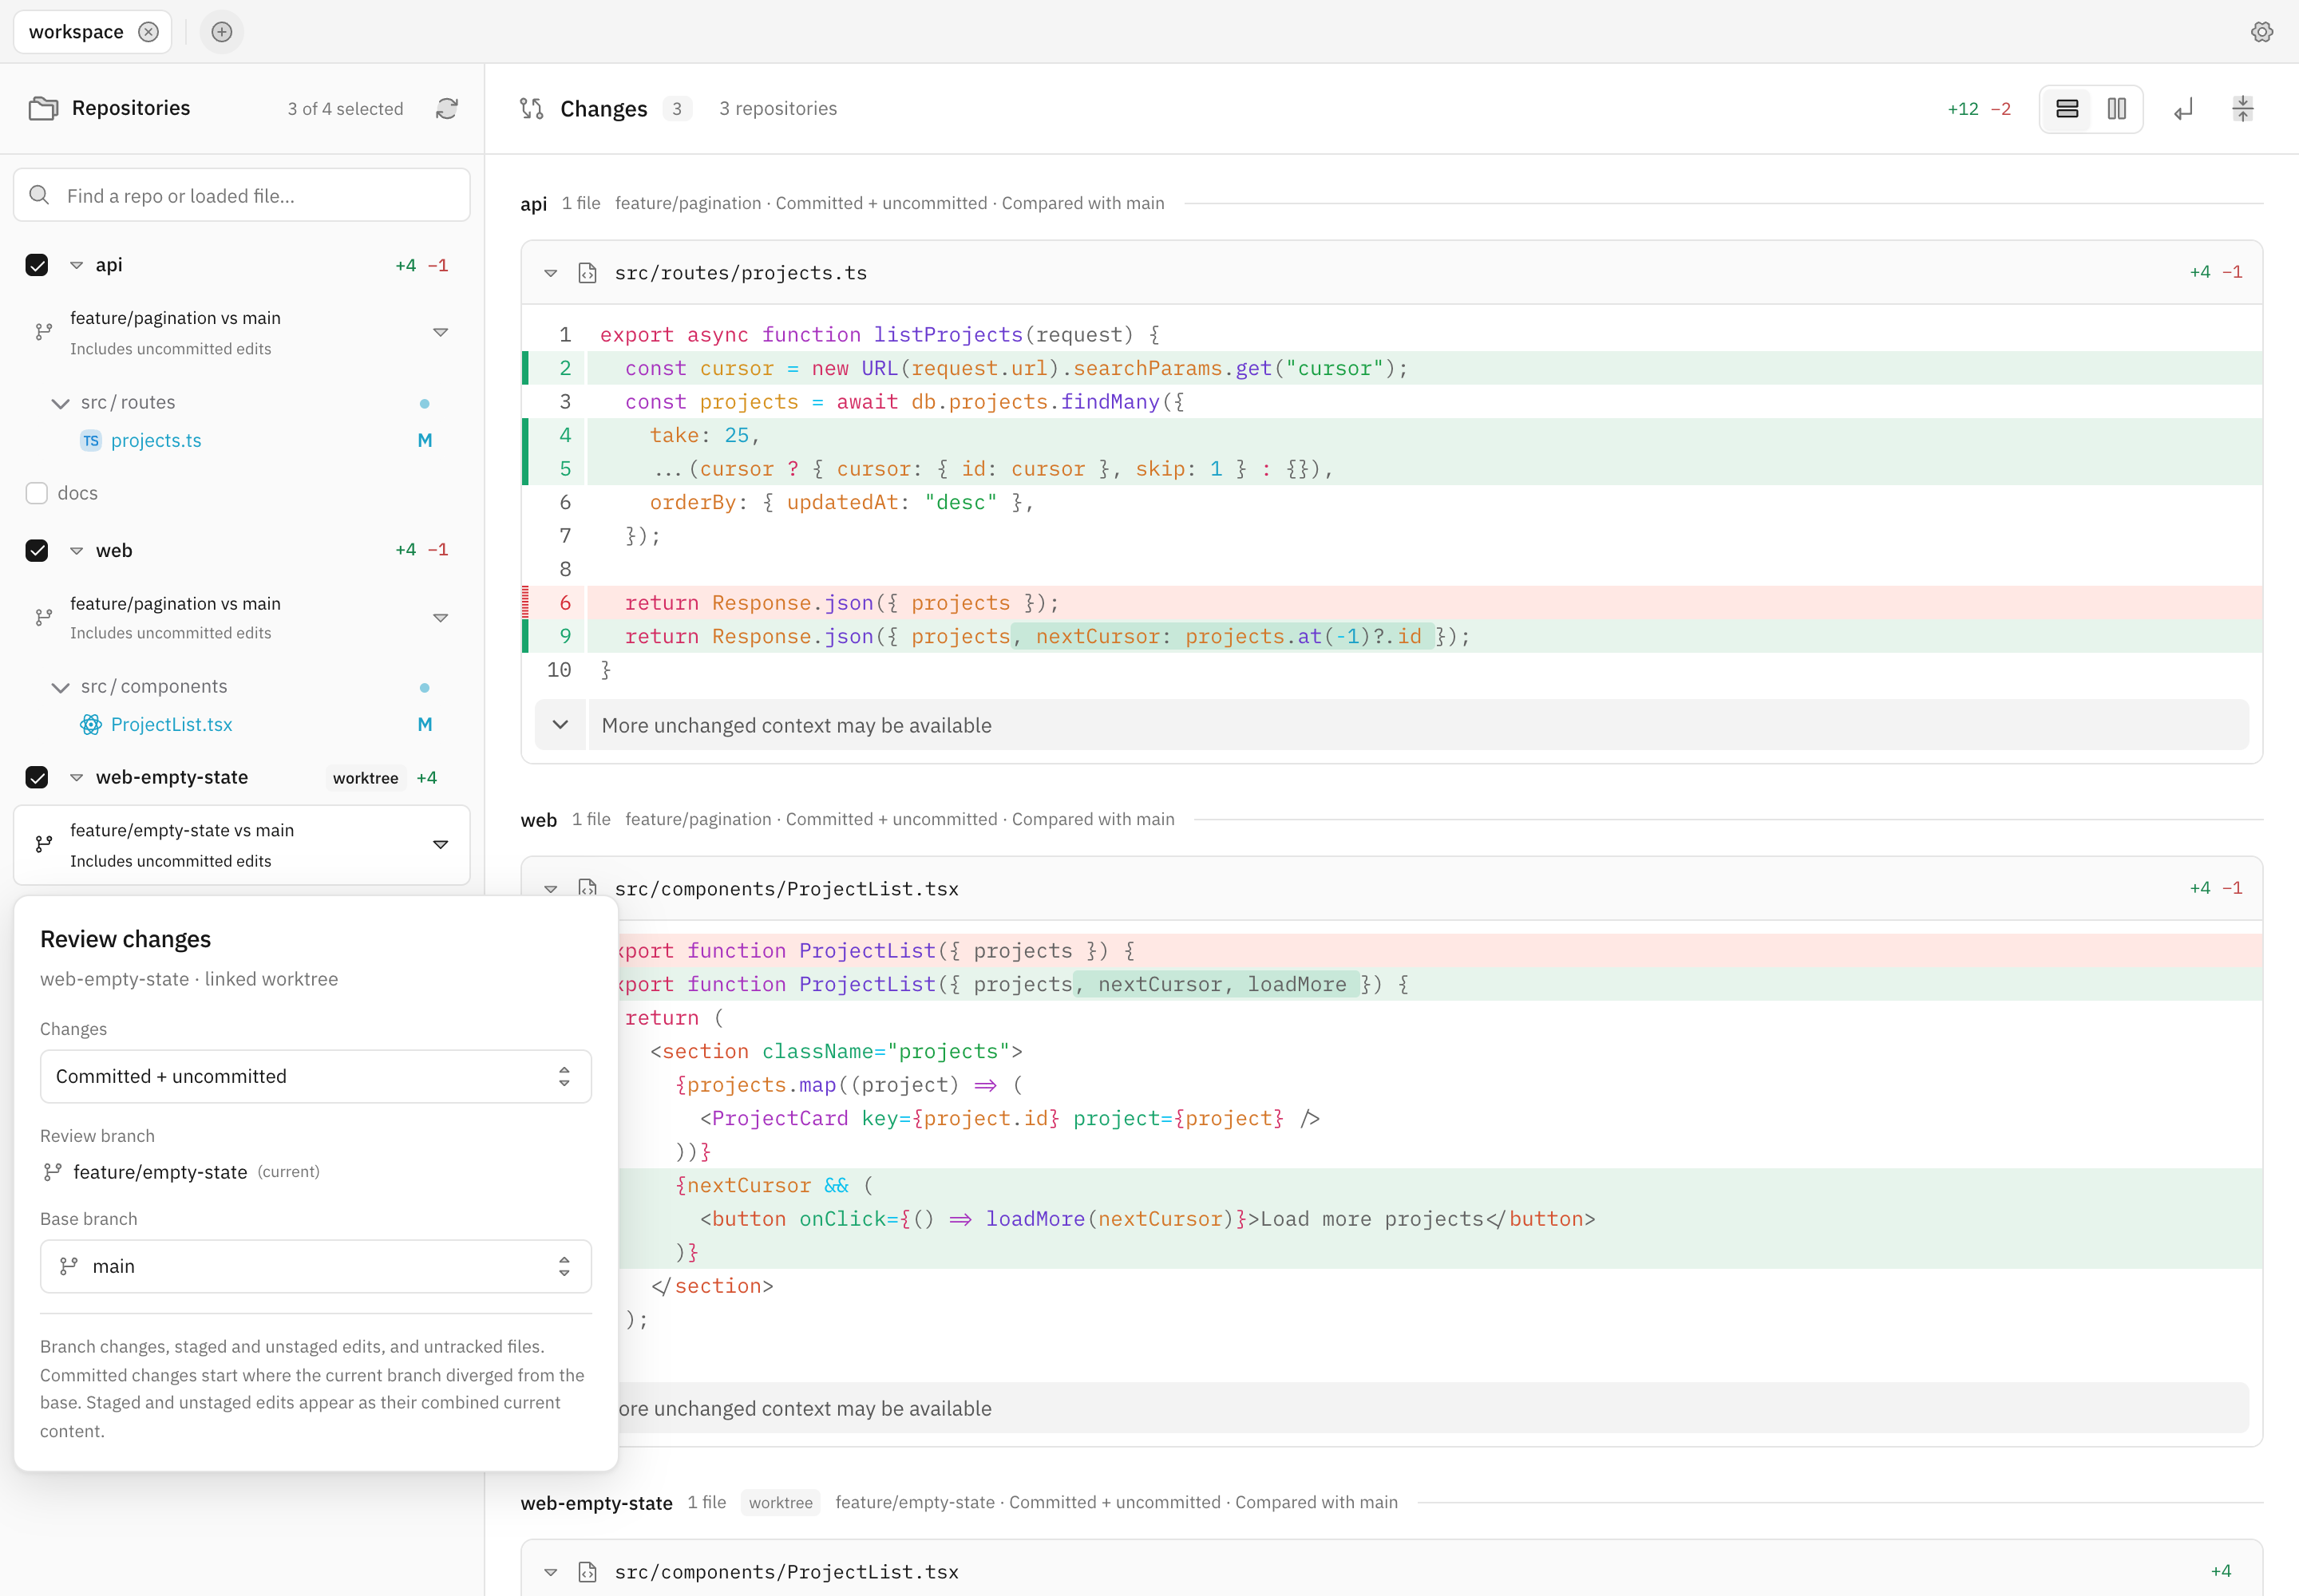
Task: Switch to unified diff view
Action: 2067,108
